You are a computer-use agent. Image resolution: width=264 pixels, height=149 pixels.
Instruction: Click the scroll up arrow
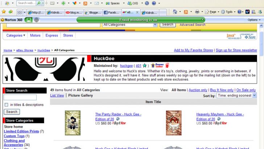(x=261, y=26)
